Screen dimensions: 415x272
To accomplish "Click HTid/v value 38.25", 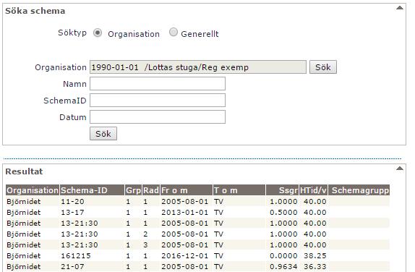I will (315, 256).
